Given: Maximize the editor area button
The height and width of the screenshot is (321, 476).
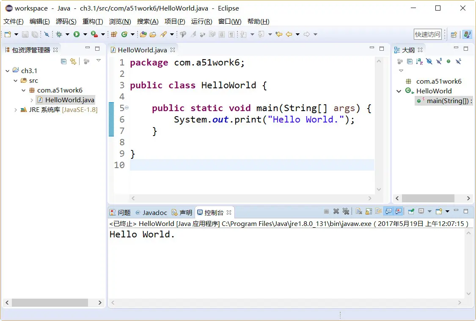Looking at the screenshot, I should [x=382, y=49].
